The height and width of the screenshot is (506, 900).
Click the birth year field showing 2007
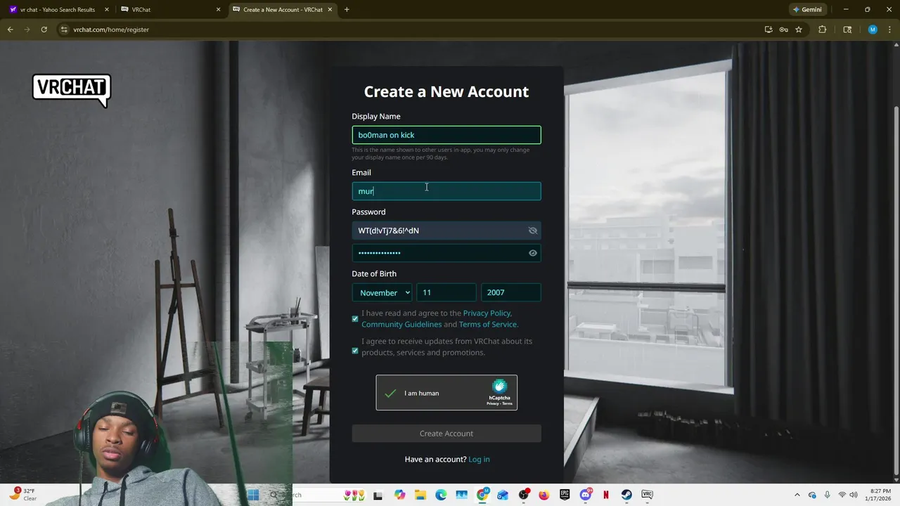510,292
